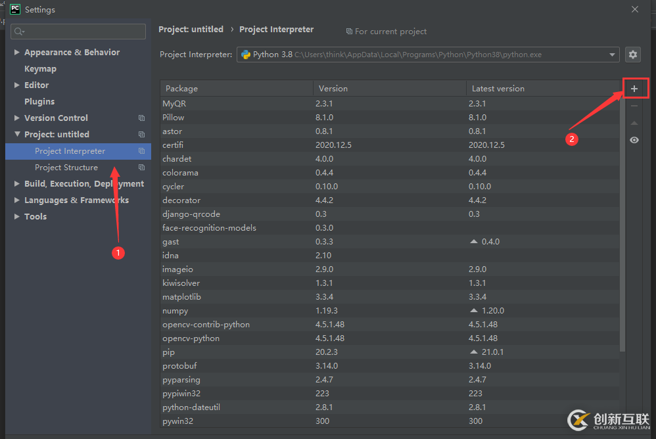The image size is (656, 439).
Task: Click Project: untitled breadcrumb link
Action: coord(191,30)
